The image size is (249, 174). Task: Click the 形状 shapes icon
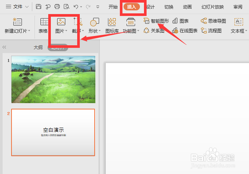pos(95,22)
